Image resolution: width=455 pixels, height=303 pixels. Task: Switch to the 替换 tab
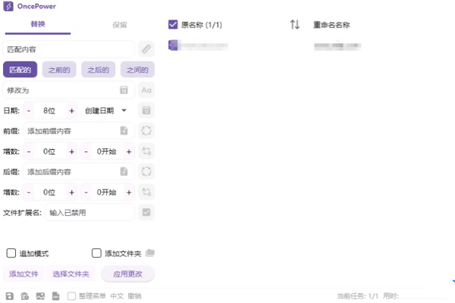(x=38, y=24)
